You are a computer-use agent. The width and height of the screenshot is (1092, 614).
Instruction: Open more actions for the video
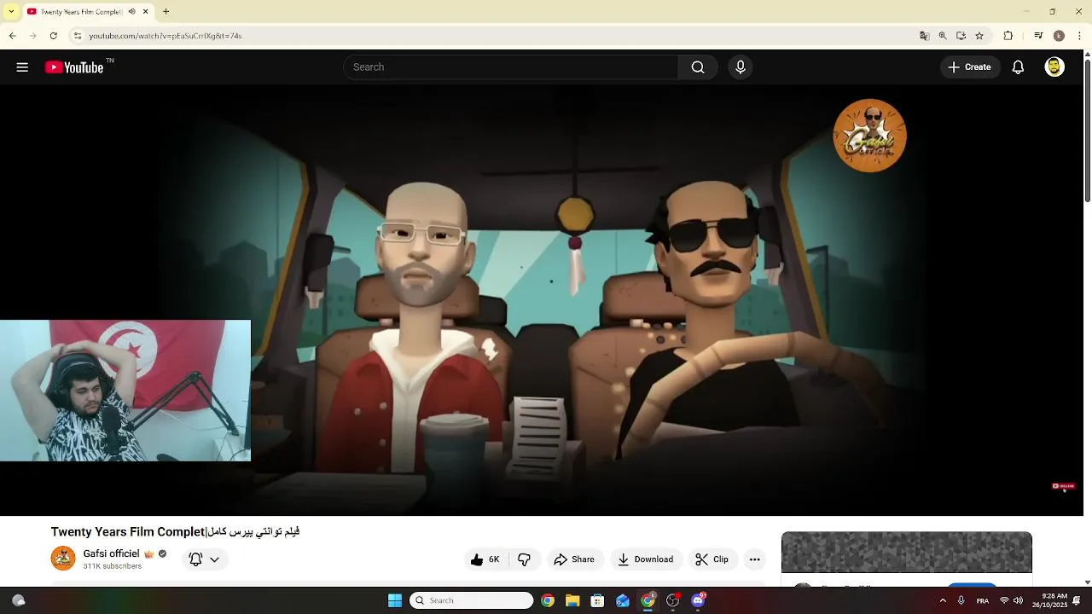tap(754, 559)
